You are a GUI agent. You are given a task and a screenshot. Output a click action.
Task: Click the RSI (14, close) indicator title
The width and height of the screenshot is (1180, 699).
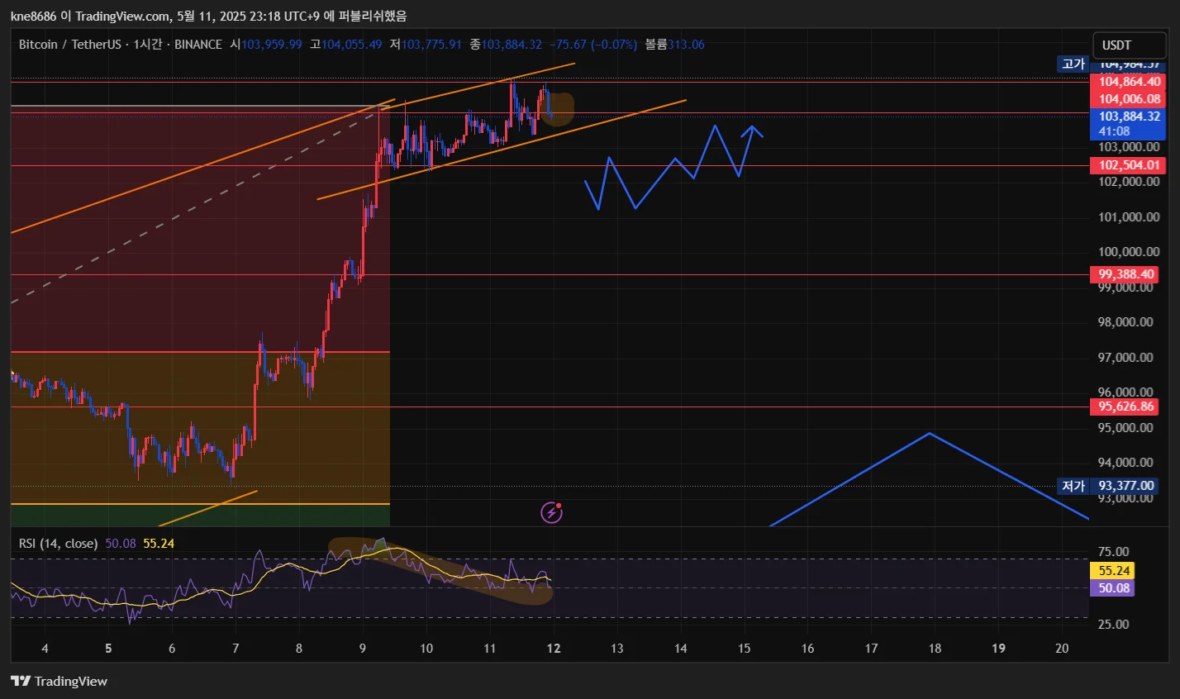pos(59,544)
